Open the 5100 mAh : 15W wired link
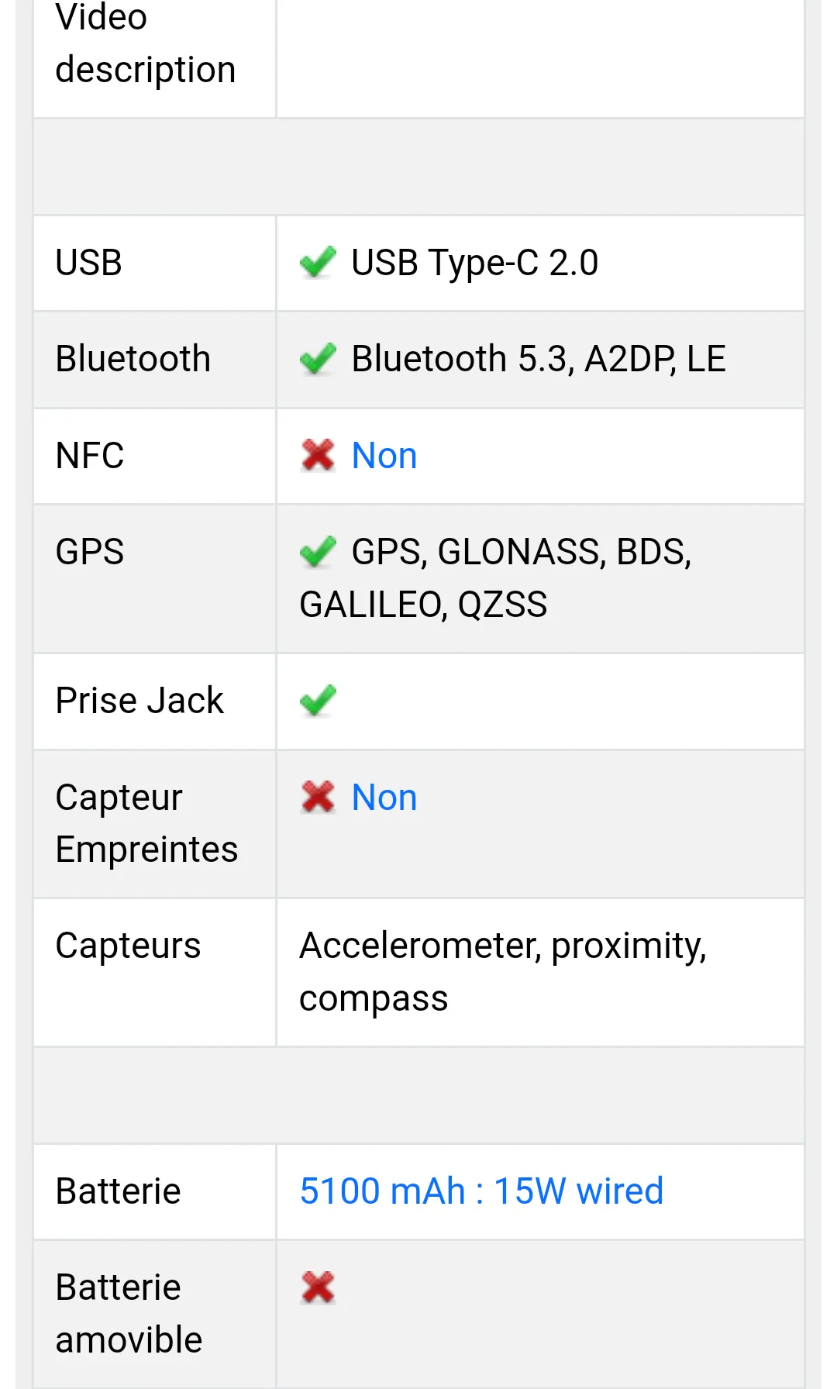This screenshot has width=837, height=1389. 481,1191
